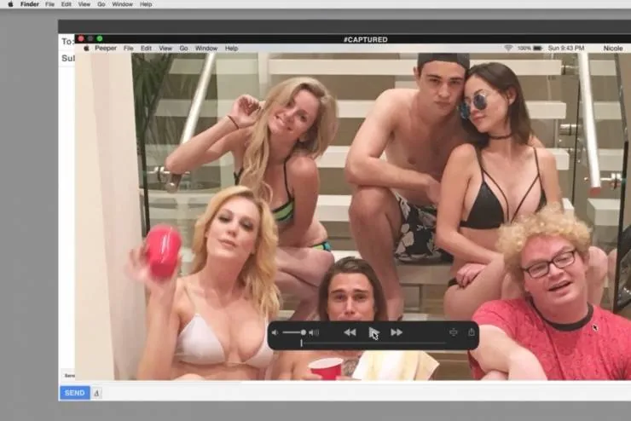The width and height of the screenshot is (631, 421).
Task: Open the Window menu in the Peeper menu bar
Action: [x=206, y=49]
